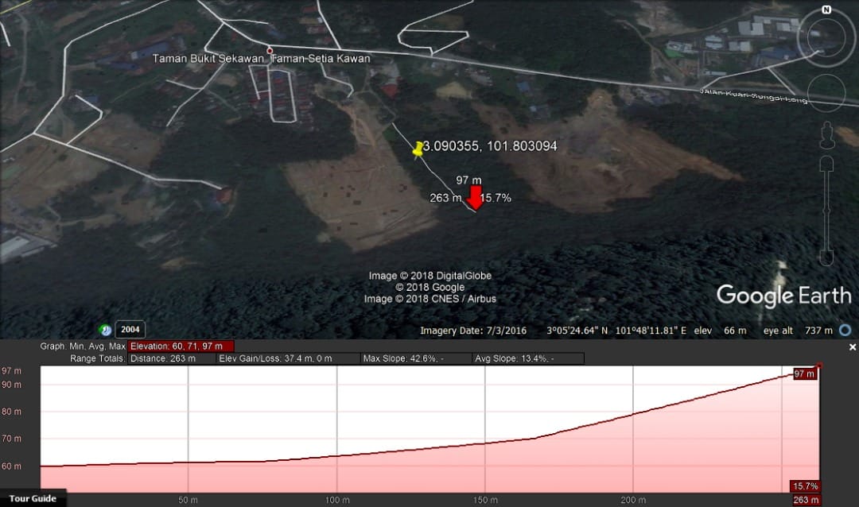Close the elevation profile panel
The width and height of the screenshot is (859, 507).
coord(853,347)
